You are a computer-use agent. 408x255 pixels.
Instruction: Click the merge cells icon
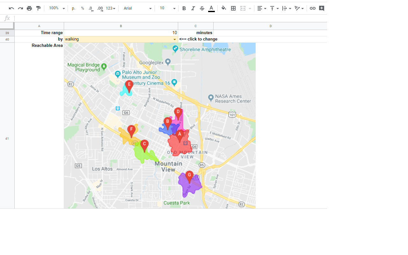[x=243, y=8]
